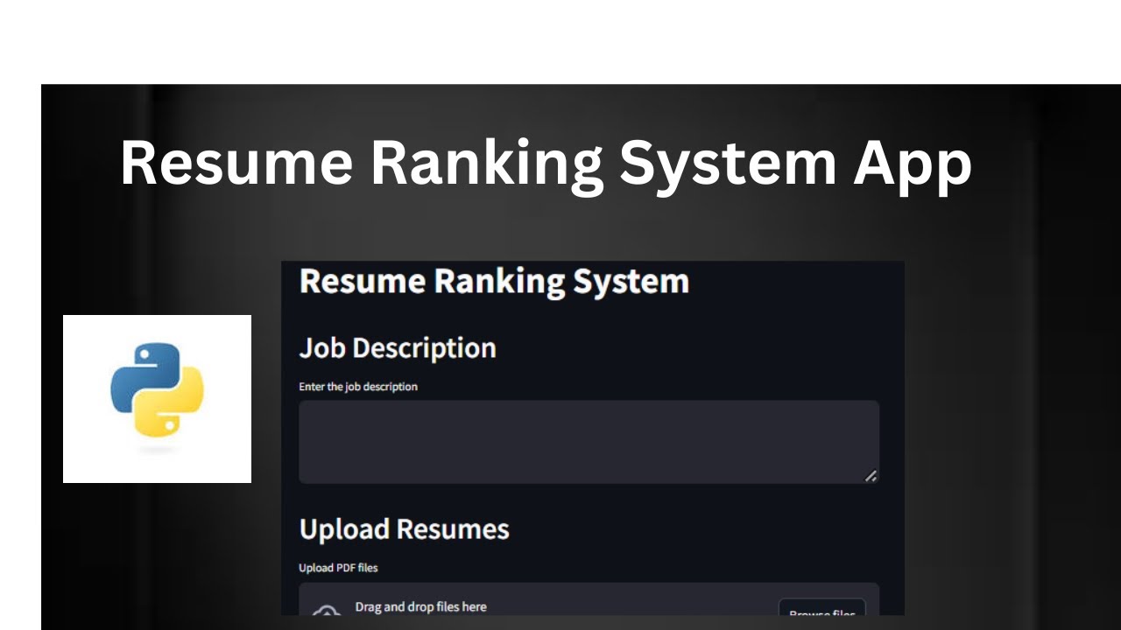Click the 'Drag and drop files here' text
This screenshot has width=1121, height=630.
click(x=420, y=606)
